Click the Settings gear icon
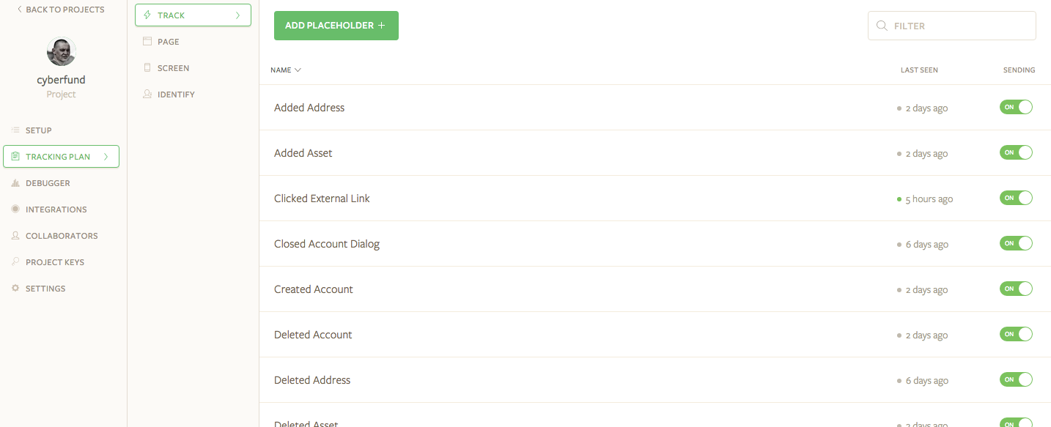The width and height of the screenshot is (1051, 427). (15, 289)
